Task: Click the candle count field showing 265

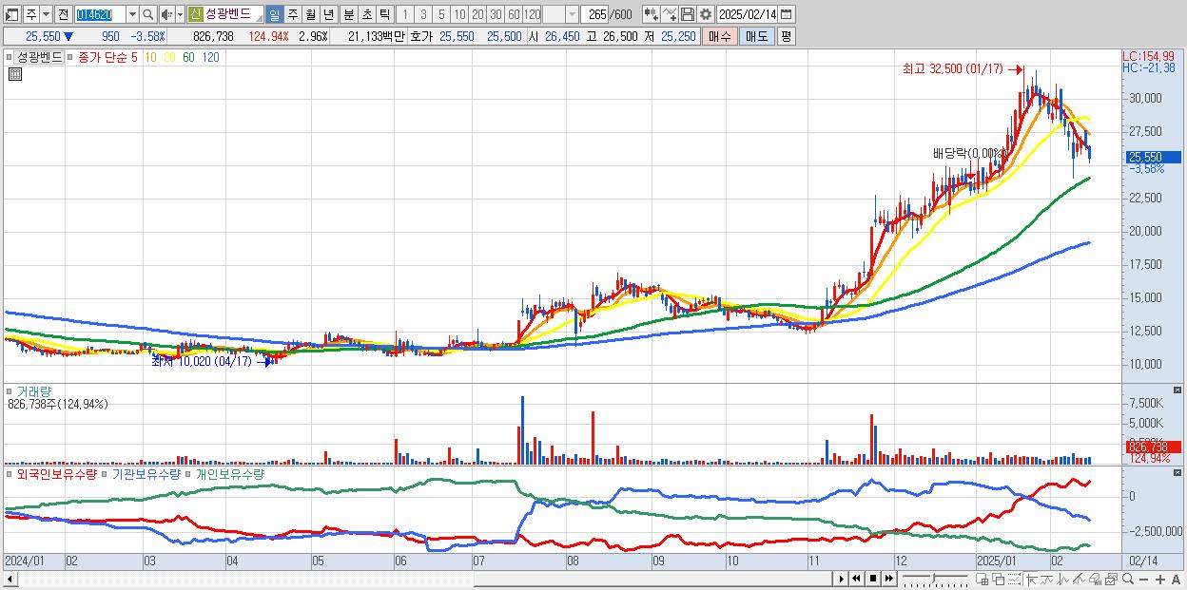Action: [595, 14]
